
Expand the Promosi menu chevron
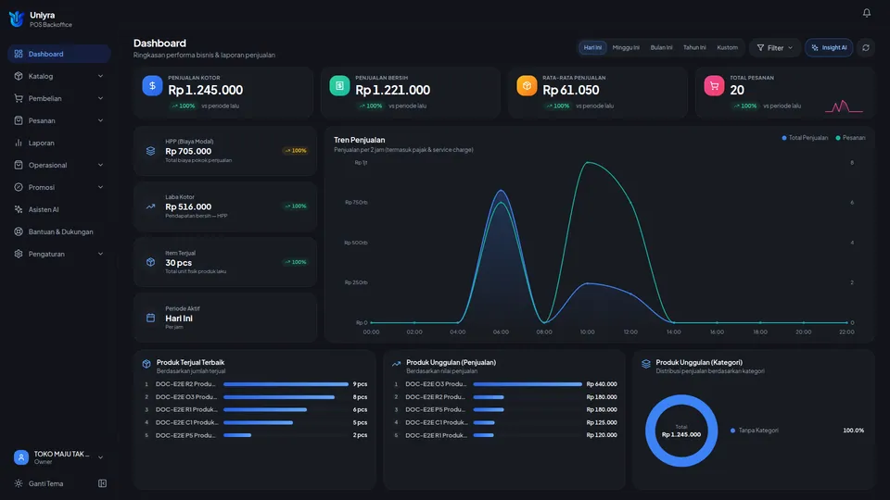100,187
